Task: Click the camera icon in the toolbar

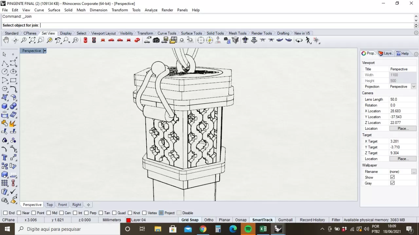Action: tap(156, 40)
